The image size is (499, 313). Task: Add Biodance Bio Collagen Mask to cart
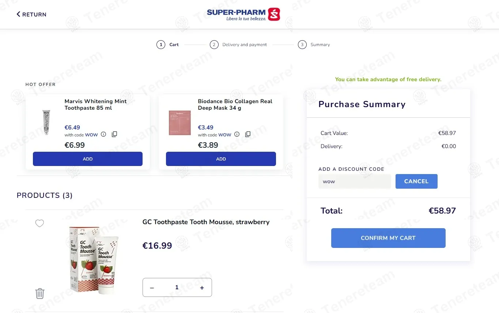[x=221, y=159]
